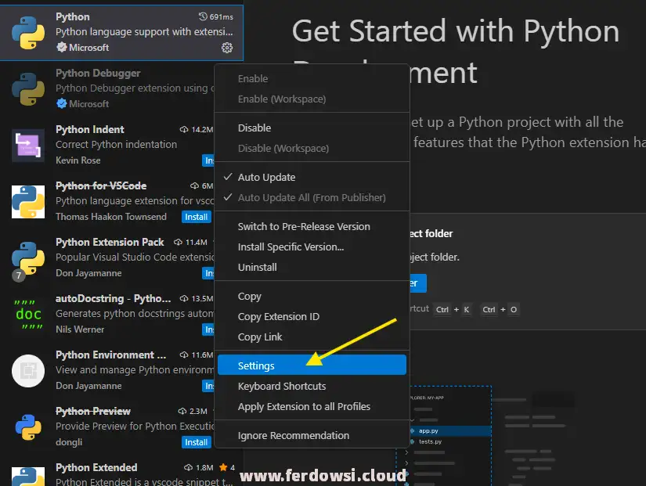Click the Python Debugger extension logo
Screen dimensions: 646x486
tap(28, 89)
